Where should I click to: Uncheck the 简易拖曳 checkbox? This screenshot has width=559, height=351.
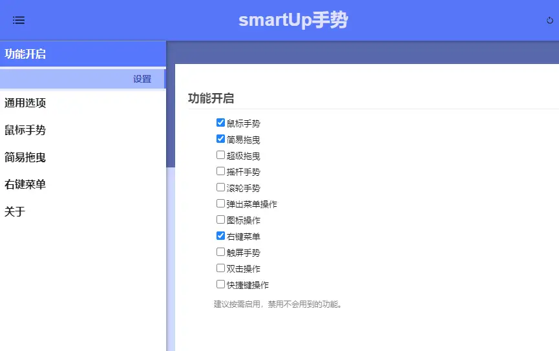(x=220, y=139)
